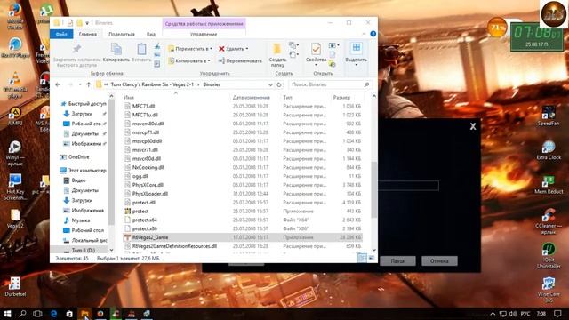Open the Переместить в dropdown
The image size is (569, 320).
190,49
